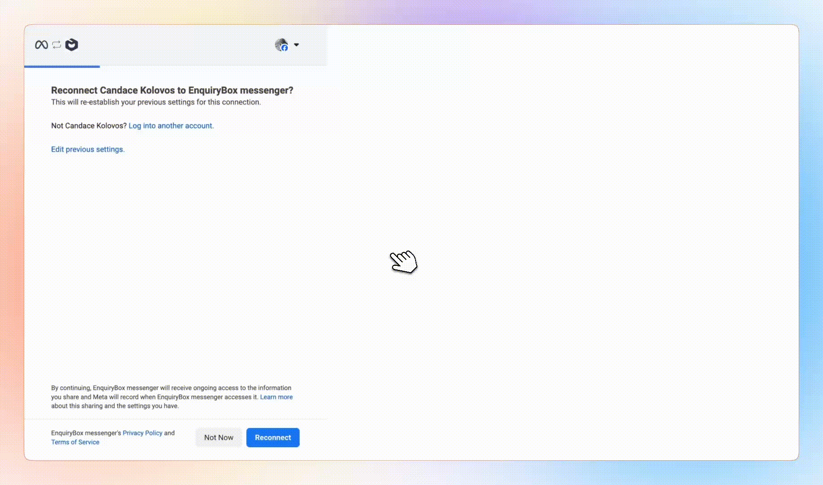Click the EnquiryBox app logo icon
The width and height of the screenshot is (823, 485).
(71, 45)
